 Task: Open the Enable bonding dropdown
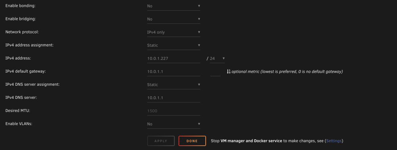pos(174,6)
